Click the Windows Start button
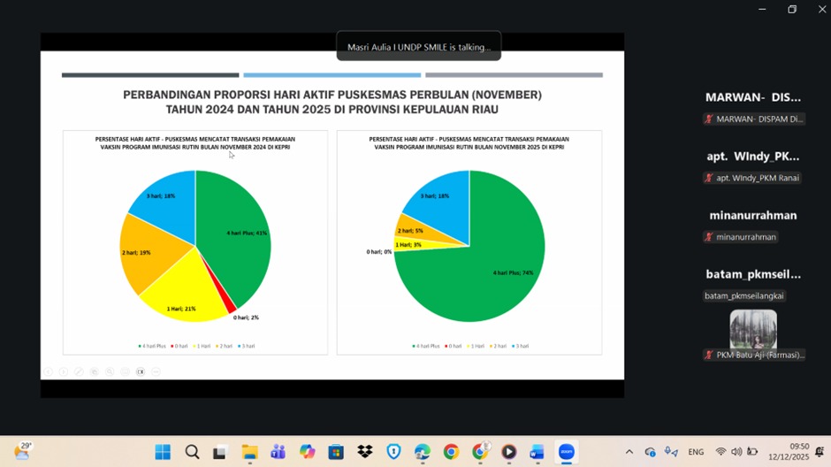 click(163, 452)
